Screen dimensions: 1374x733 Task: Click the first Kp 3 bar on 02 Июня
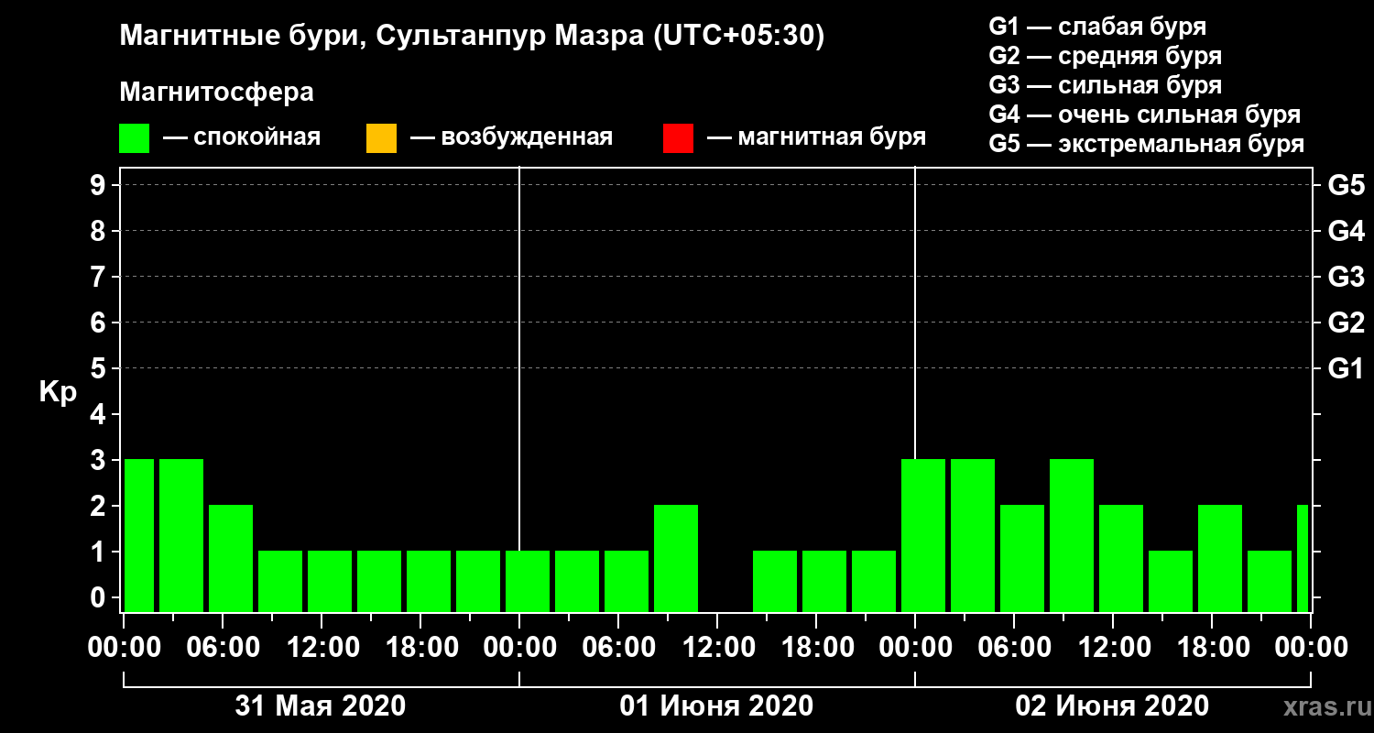click(x=923, y=535)
